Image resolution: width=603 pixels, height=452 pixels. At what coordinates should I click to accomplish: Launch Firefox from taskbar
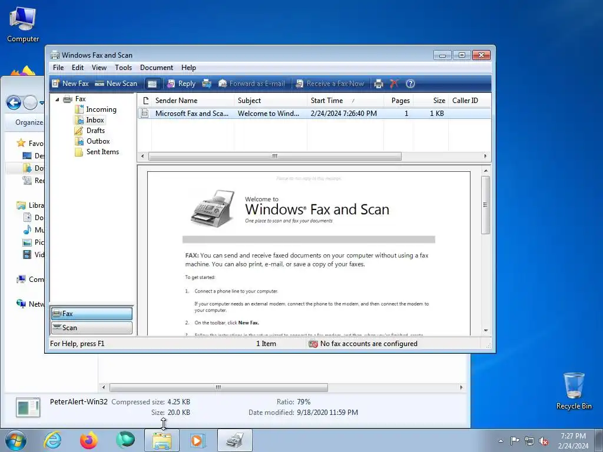pos(89,440)
